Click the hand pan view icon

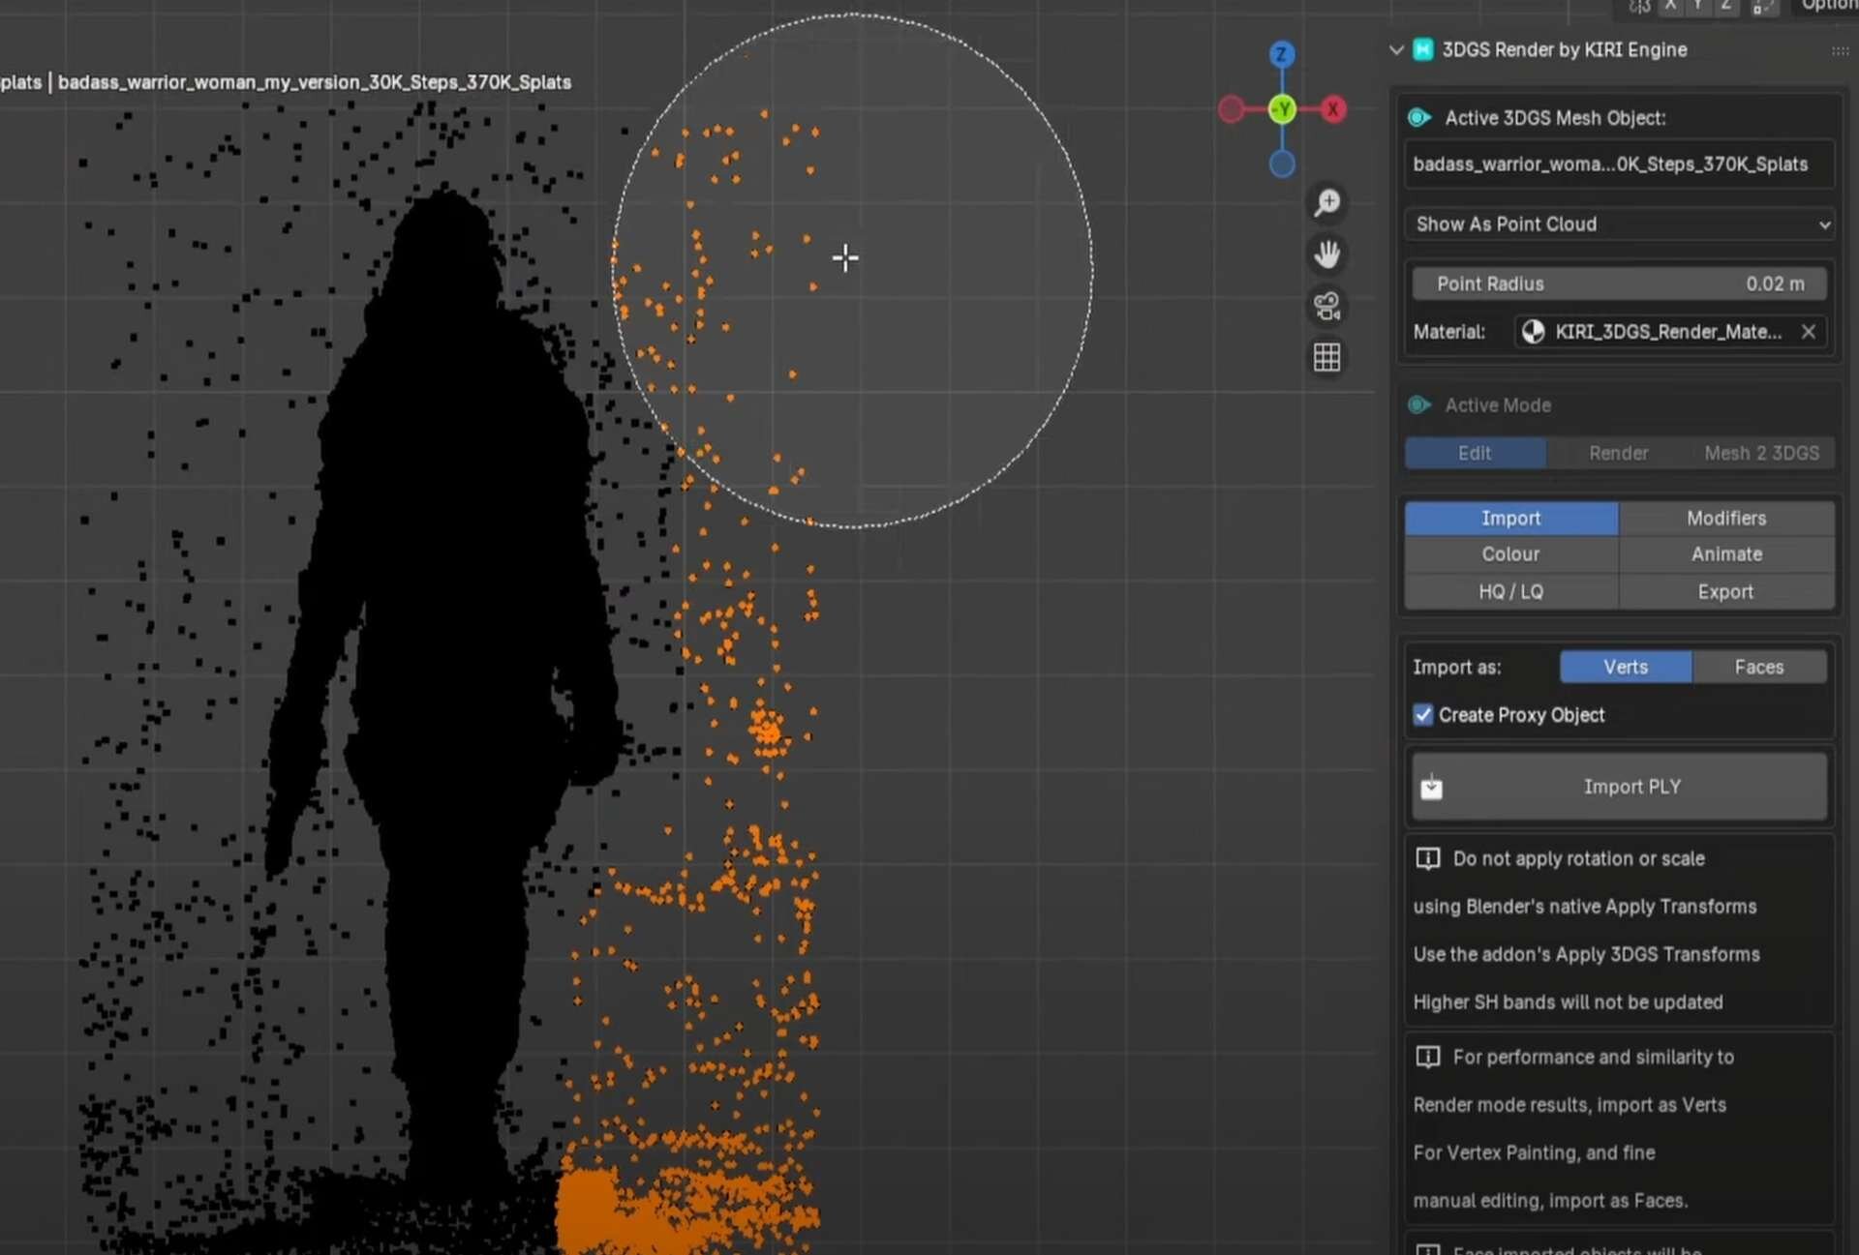pos(1326,254)
